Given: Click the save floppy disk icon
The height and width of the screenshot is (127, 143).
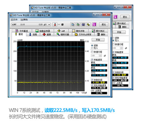Looking at the screenshot, I should (x=83, y=24).
